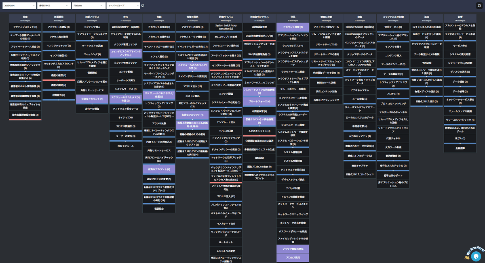Image resolution: width=485 pixels, height=263 pixels.
Task: Select the highlighted ブルートフォース (4) technique
Action: (x=259, y=102)
